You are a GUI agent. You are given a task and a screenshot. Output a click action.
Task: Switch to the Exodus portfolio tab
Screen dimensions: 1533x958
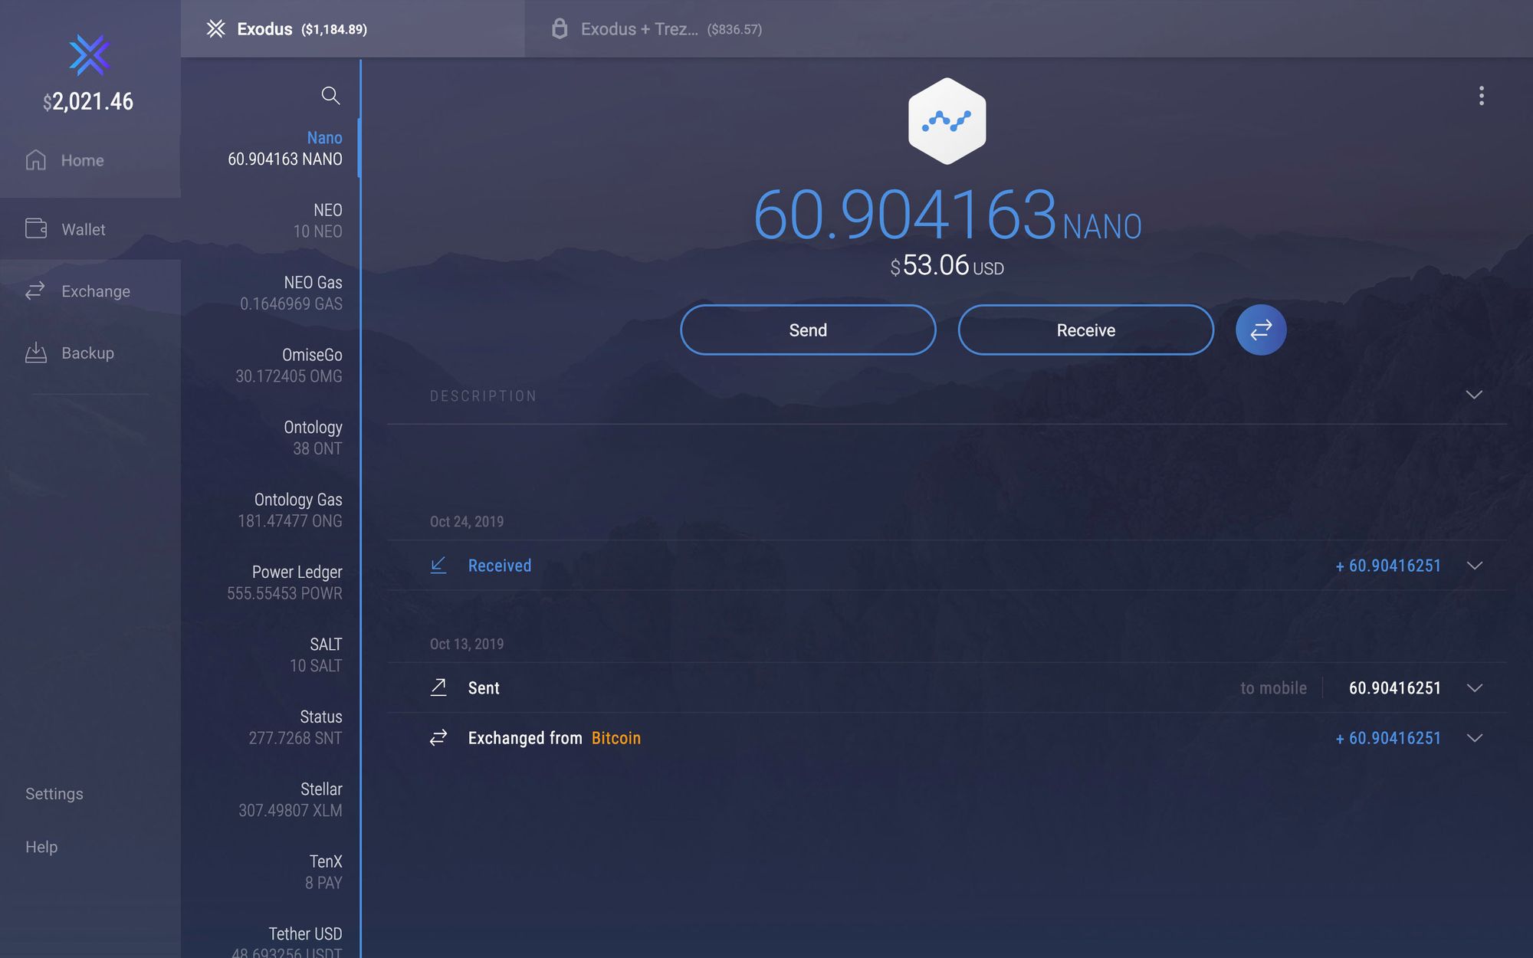point(353,29)
